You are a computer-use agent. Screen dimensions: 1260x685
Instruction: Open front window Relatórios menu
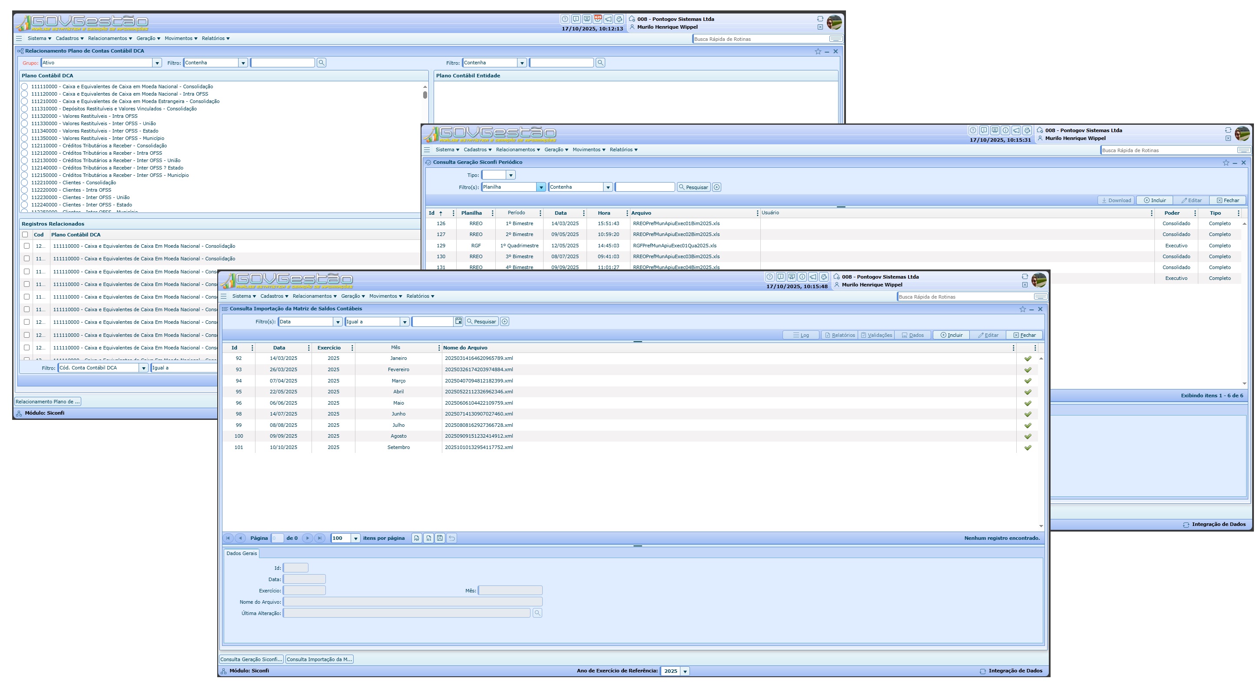[x=420, y=296]
